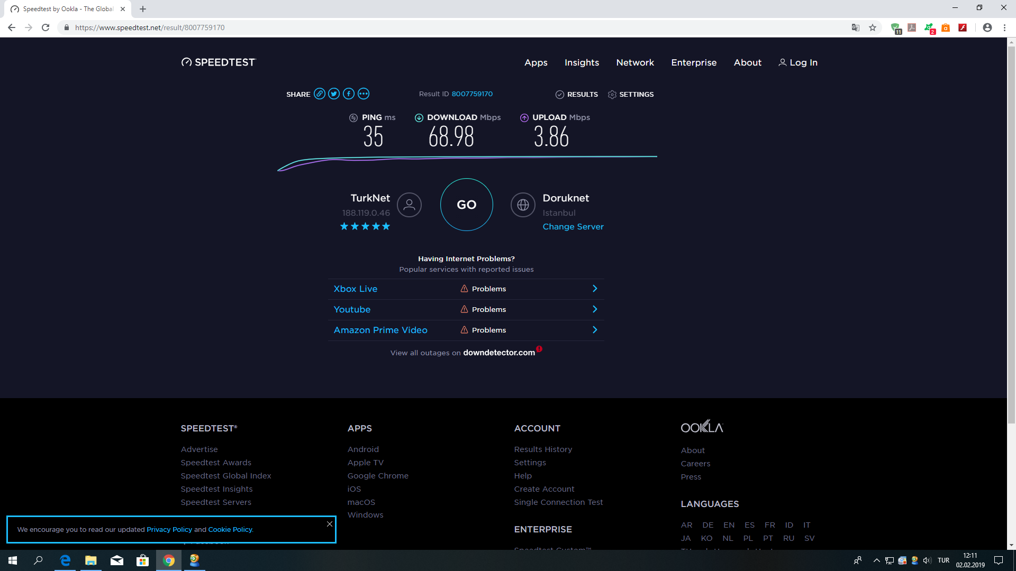Open the Android app footer link
Image resolution: width=1016 pixels, height=571 pixels.
click(363, 449)
